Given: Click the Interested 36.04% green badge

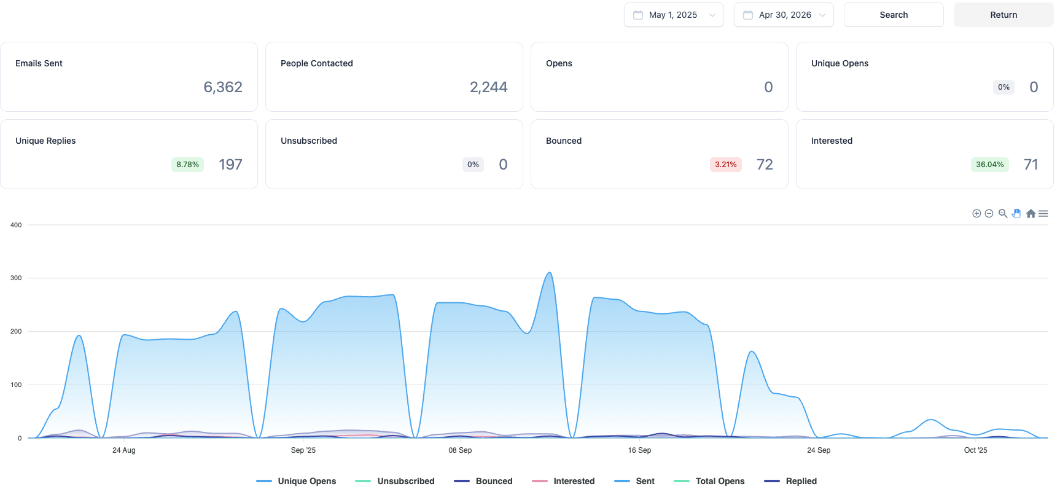Looking at the screenshot, I should [990, 165].
